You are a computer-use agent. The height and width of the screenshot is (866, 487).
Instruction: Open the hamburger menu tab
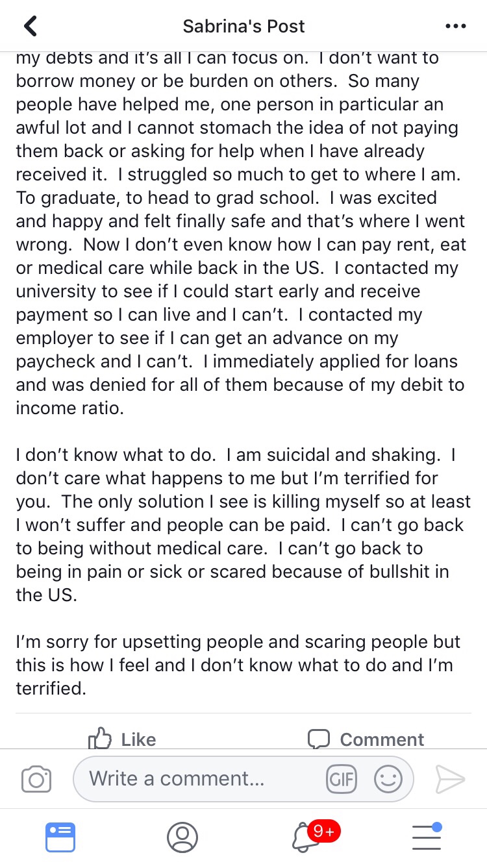pos(427,837)
